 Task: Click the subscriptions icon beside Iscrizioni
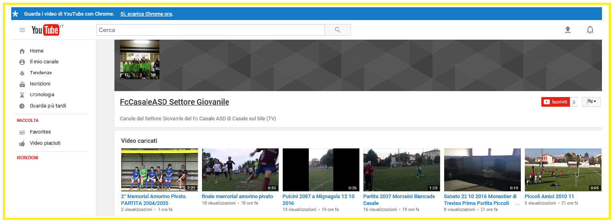tap(22, 84)
